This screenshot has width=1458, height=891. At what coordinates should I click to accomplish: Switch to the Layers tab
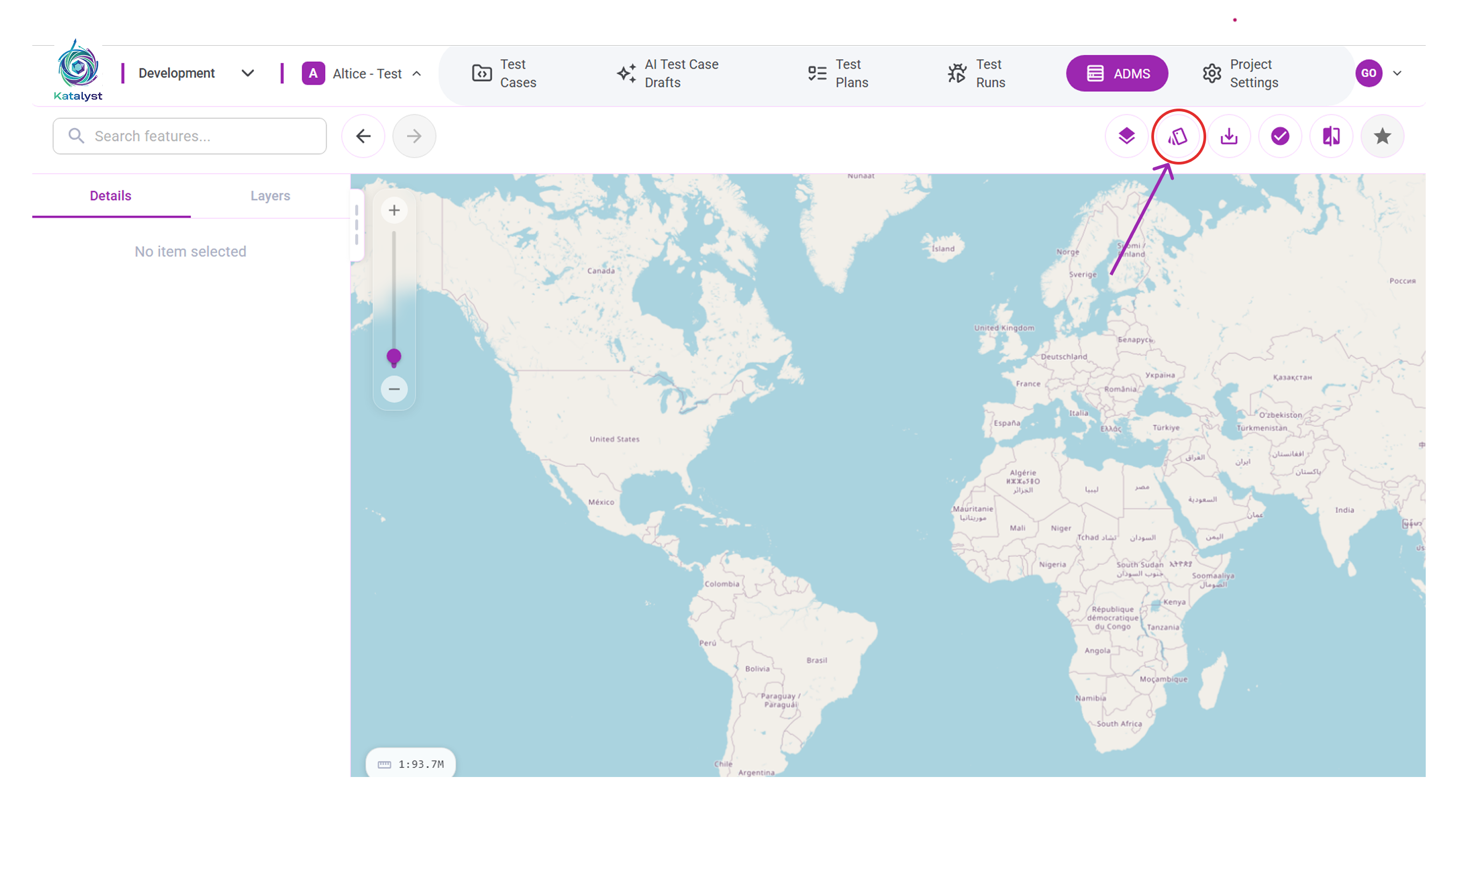pyautogui.click(x=270, y=196)
